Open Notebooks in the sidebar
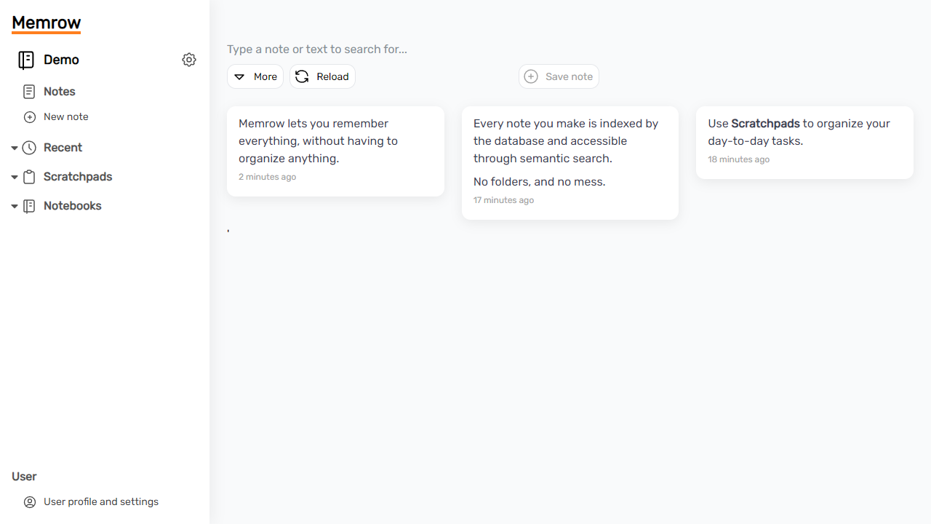This screenshot has width=931, height=524. (73, 206)
